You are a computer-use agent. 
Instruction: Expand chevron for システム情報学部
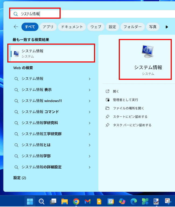tap(90, 156)
